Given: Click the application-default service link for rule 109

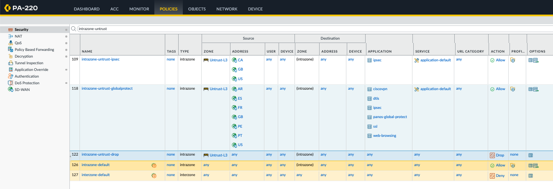Looking at the screenshot, I should [435, 60].
